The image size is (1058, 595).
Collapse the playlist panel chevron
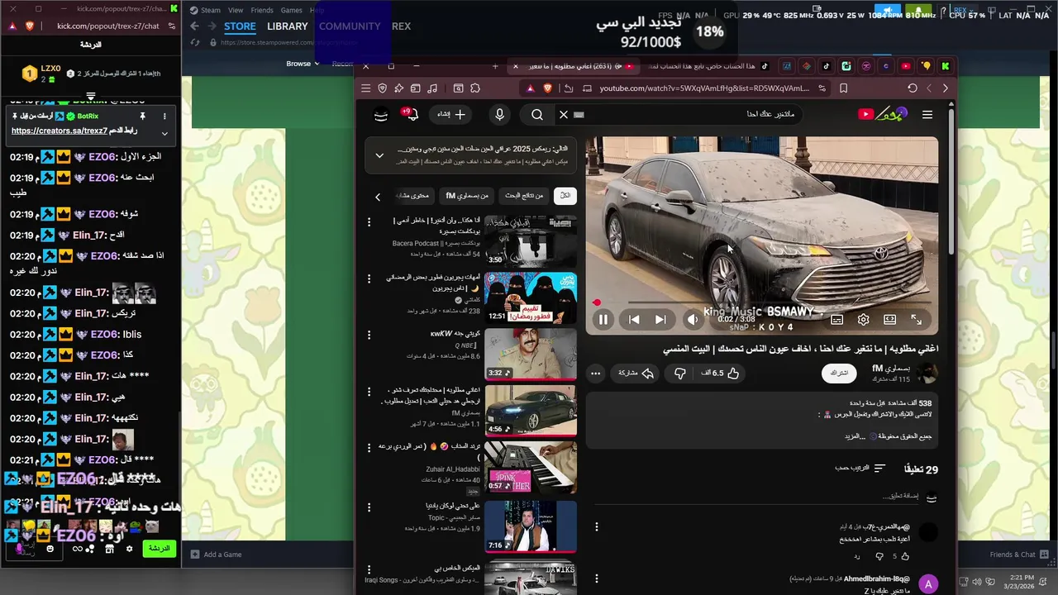click(x=379, y=155)
